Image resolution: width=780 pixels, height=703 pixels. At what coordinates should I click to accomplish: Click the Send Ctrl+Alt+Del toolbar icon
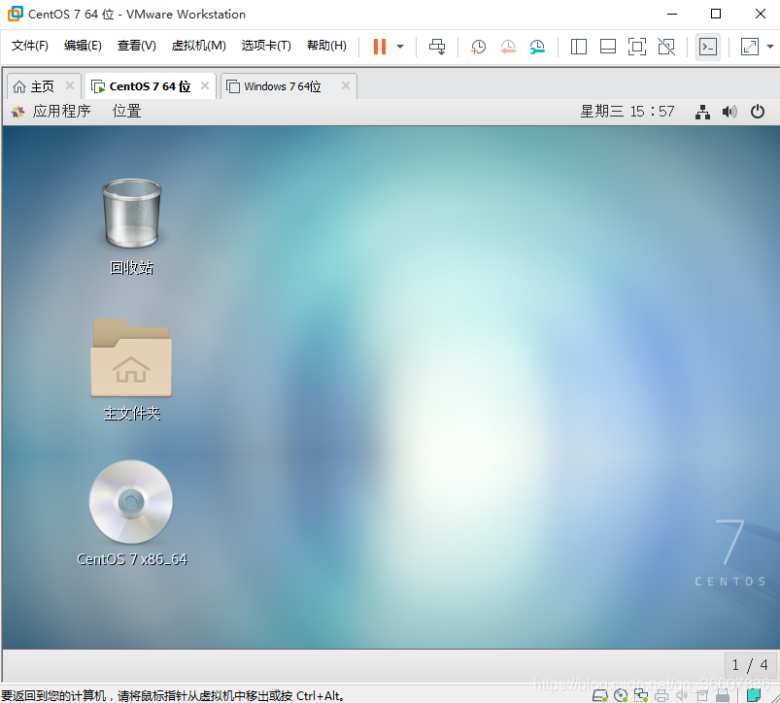coord(437,47)
